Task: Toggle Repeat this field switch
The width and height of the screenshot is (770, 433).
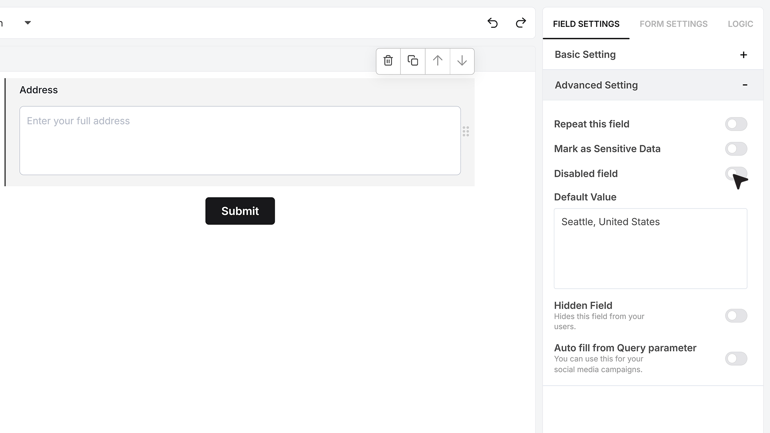Action: point(736,124)
